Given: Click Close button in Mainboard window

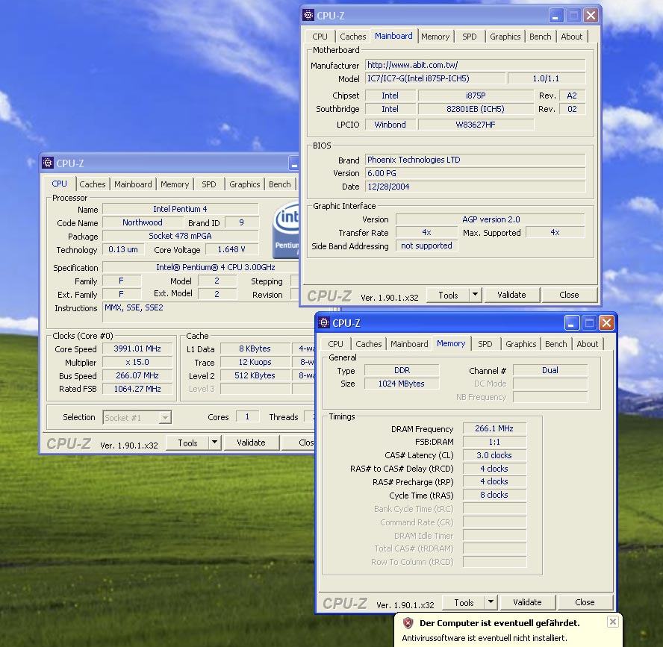Looking at the screenshot, I should pyautogui.click(x=569, y=295).
